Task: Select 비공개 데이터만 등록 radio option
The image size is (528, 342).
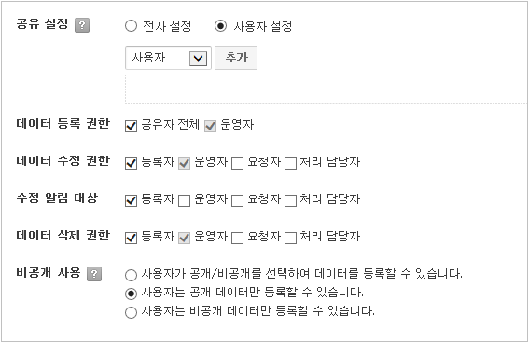Action: pos(131,312)
